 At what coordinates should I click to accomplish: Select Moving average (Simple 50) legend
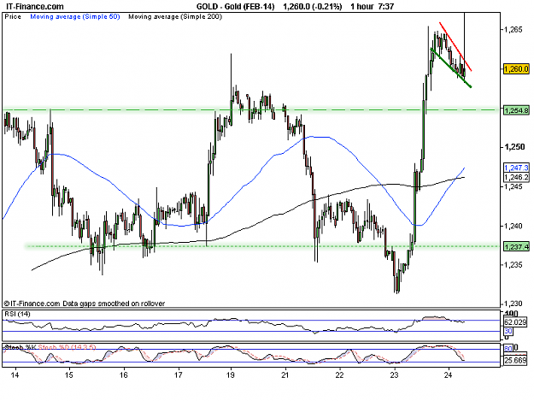75,16
